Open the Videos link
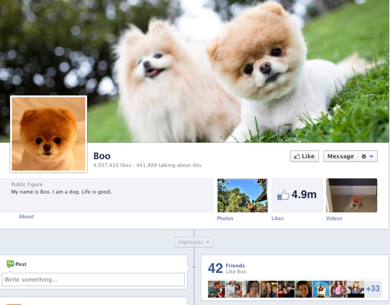This screenshot has height=305, width=390. tap(334, 218)
